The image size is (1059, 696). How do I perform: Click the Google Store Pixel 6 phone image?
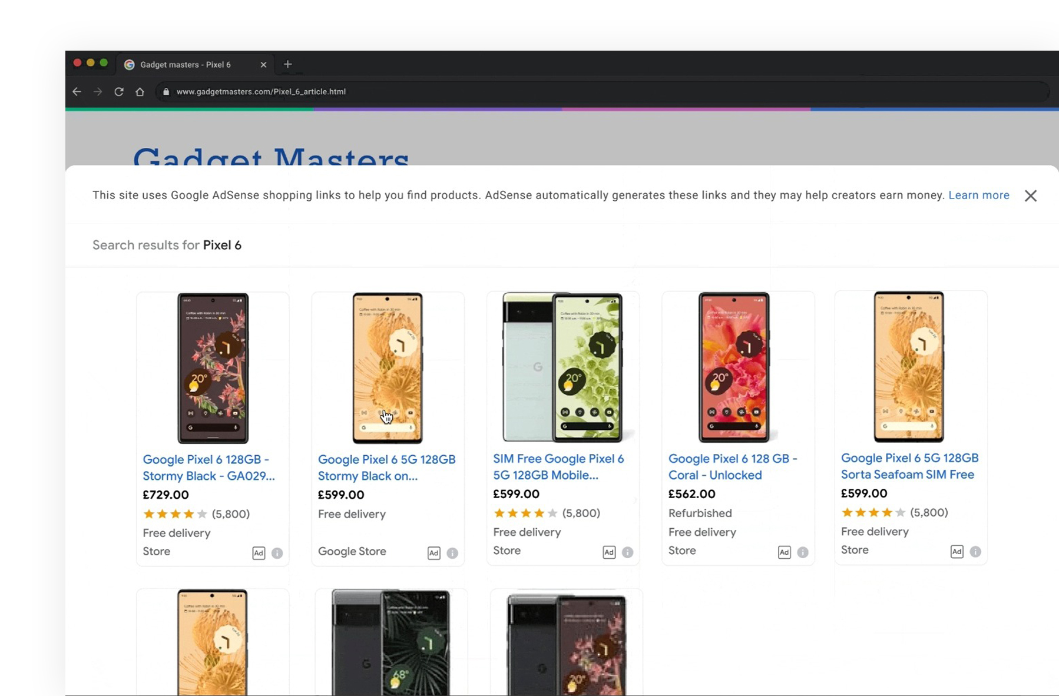point(388,369)
